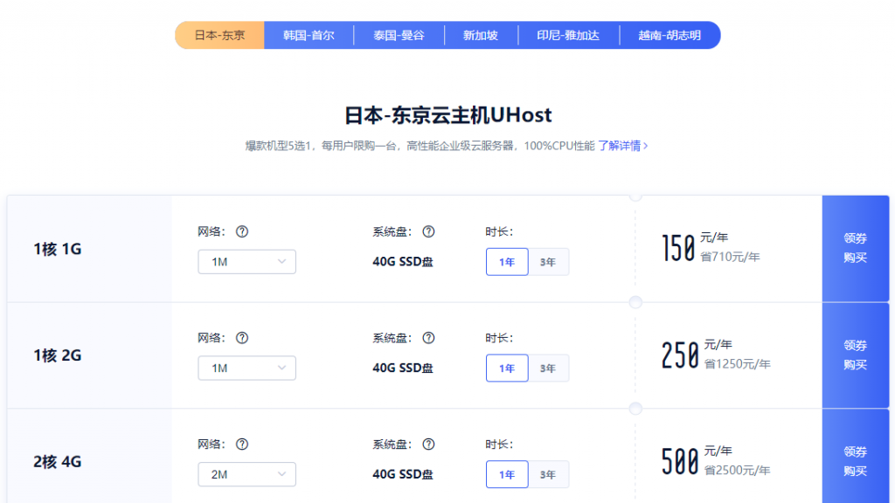
Task: Click 领券购买 for the 1核2G plan
Action: pyautogui.click(x=855, y=355)
